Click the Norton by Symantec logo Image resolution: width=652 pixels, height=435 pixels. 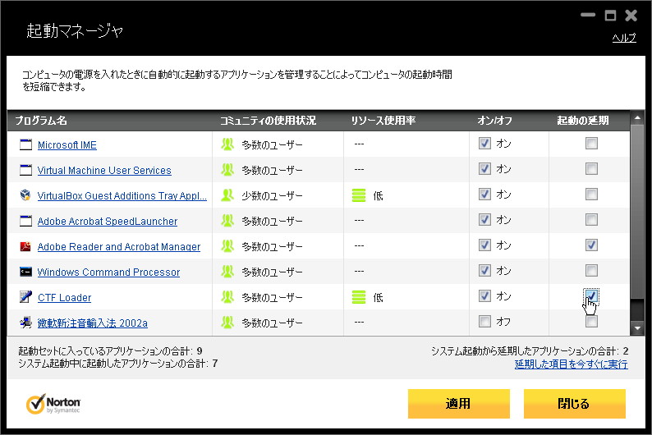(x=53, y=404)
